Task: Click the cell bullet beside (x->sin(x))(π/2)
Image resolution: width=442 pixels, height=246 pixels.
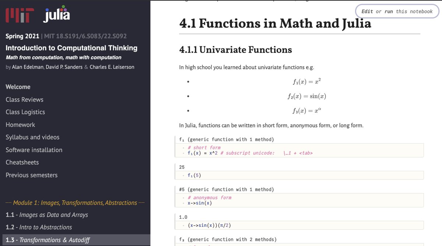Action: [183, 225]
